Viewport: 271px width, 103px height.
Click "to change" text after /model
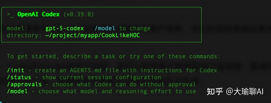(x=135, y=28)
